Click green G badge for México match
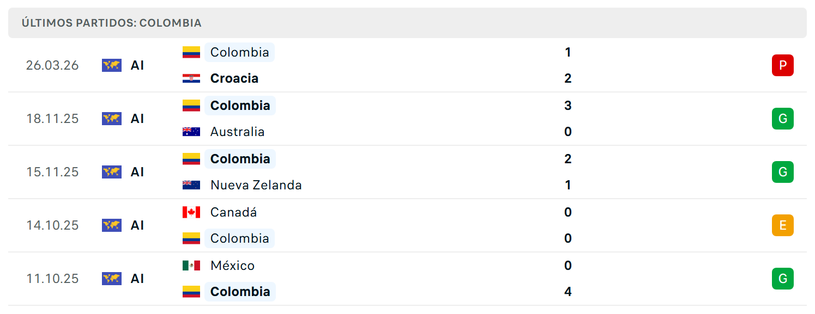Screen dimensions: 815x314 [783, 279]
